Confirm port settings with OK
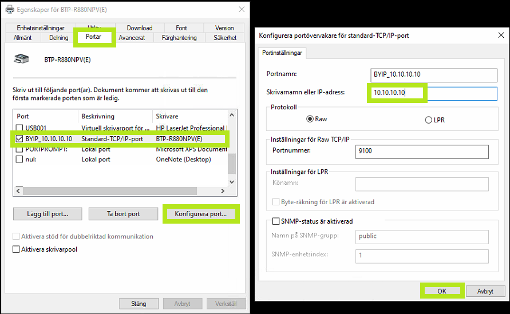This screenshot has height=314, width=510. click(441, 291)
